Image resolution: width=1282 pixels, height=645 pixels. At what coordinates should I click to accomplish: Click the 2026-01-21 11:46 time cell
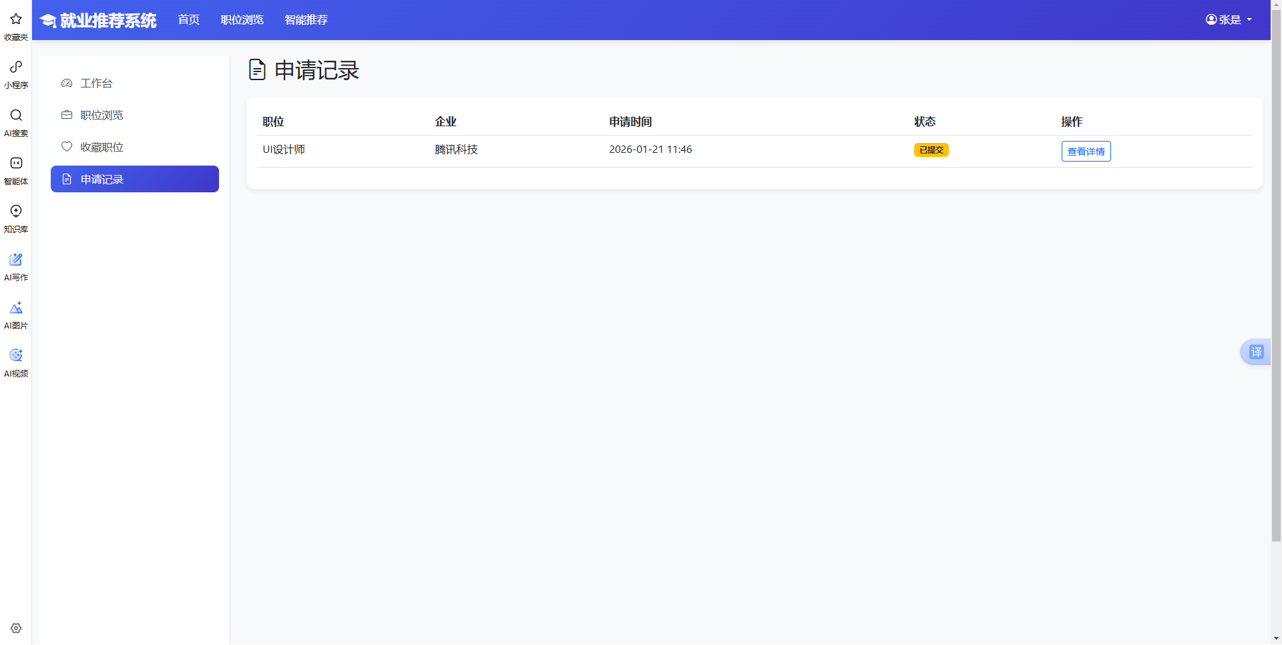tap(650, 150)
